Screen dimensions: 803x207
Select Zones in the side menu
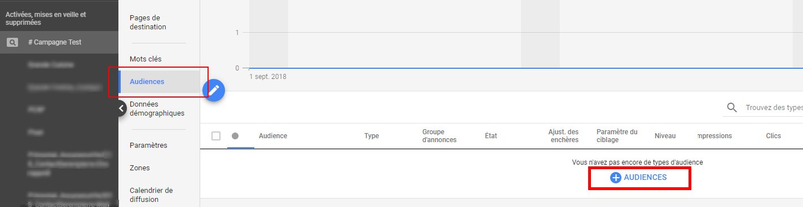(x=140, y=168)
